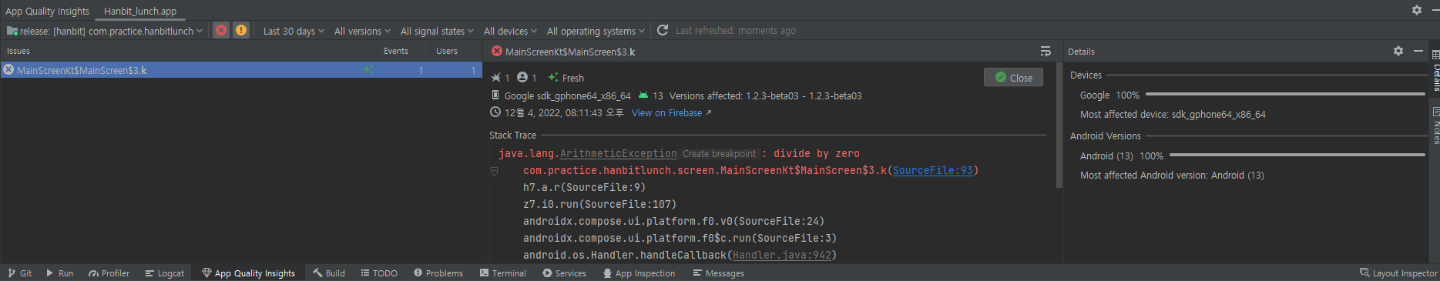Sort by the Issues column header

18,51
